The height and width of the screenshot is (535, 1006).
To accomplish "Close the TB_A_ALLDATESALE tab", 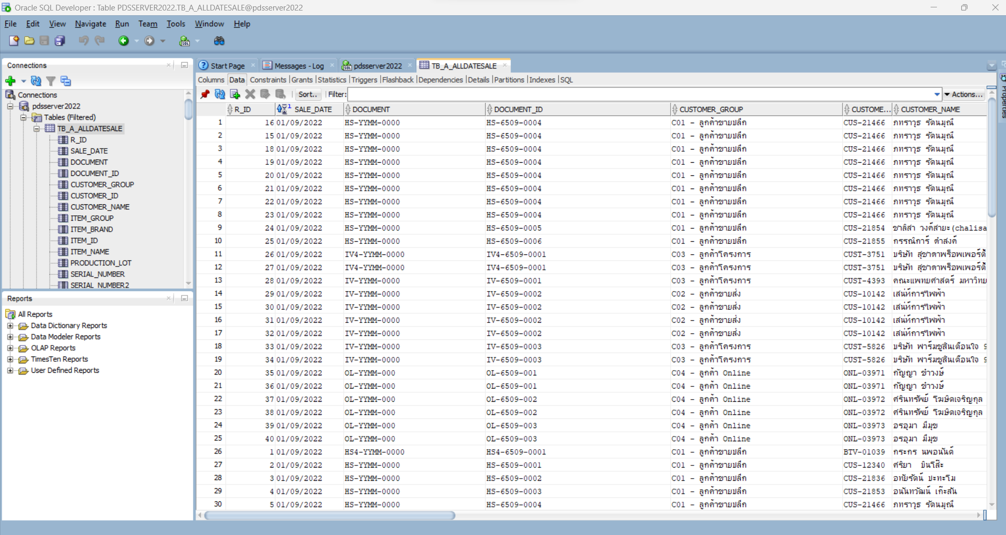I will (x=505, y=65).
